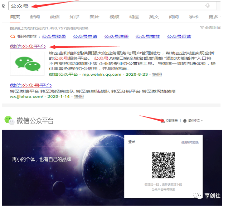Click the wx.jjiehao.com green URL text
The width and height of the screenshot is (228, 206).
pos(26,96)
